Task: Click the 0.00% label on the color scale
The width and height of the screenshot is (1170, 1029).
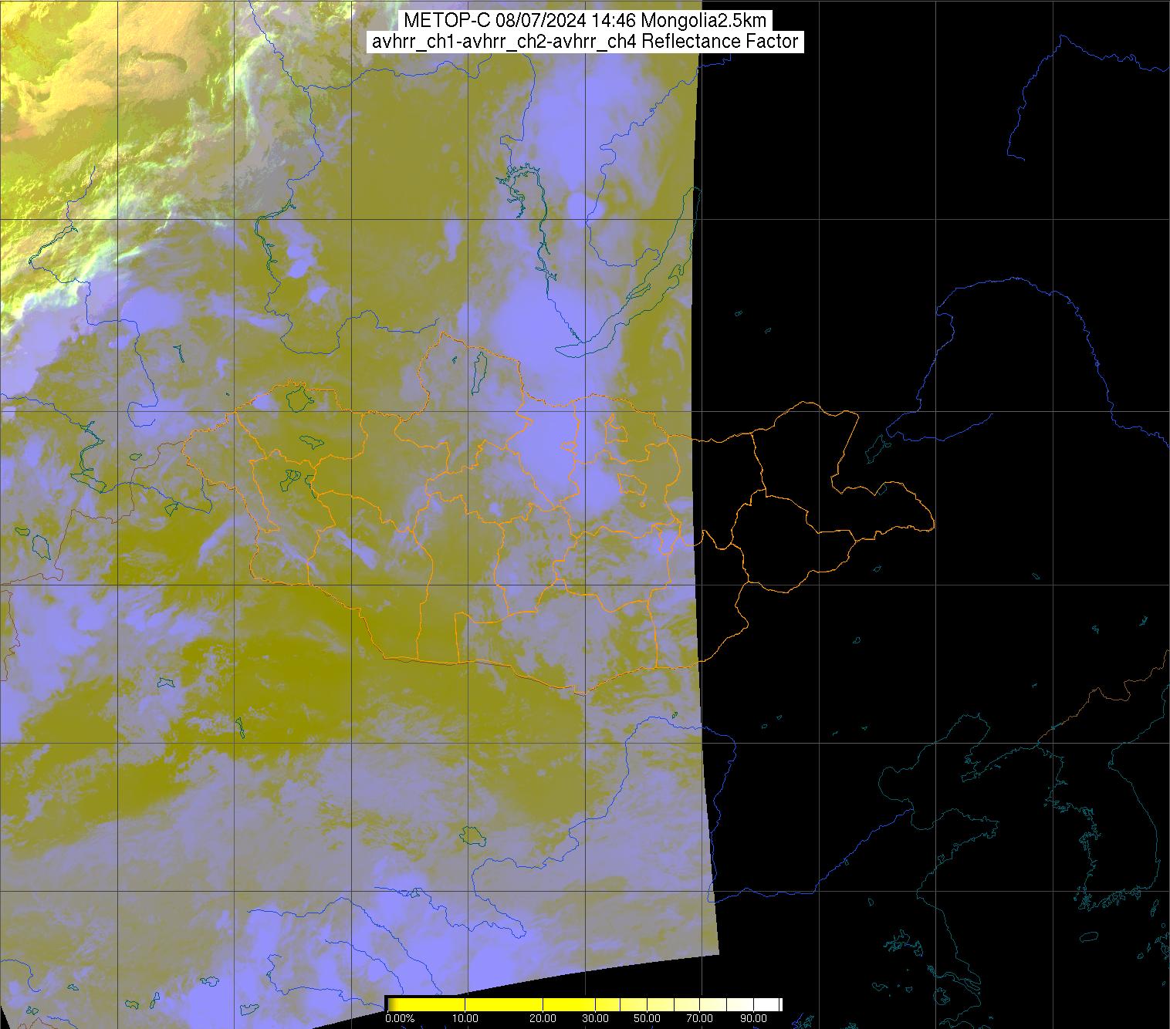Action: pos(401,1018)
